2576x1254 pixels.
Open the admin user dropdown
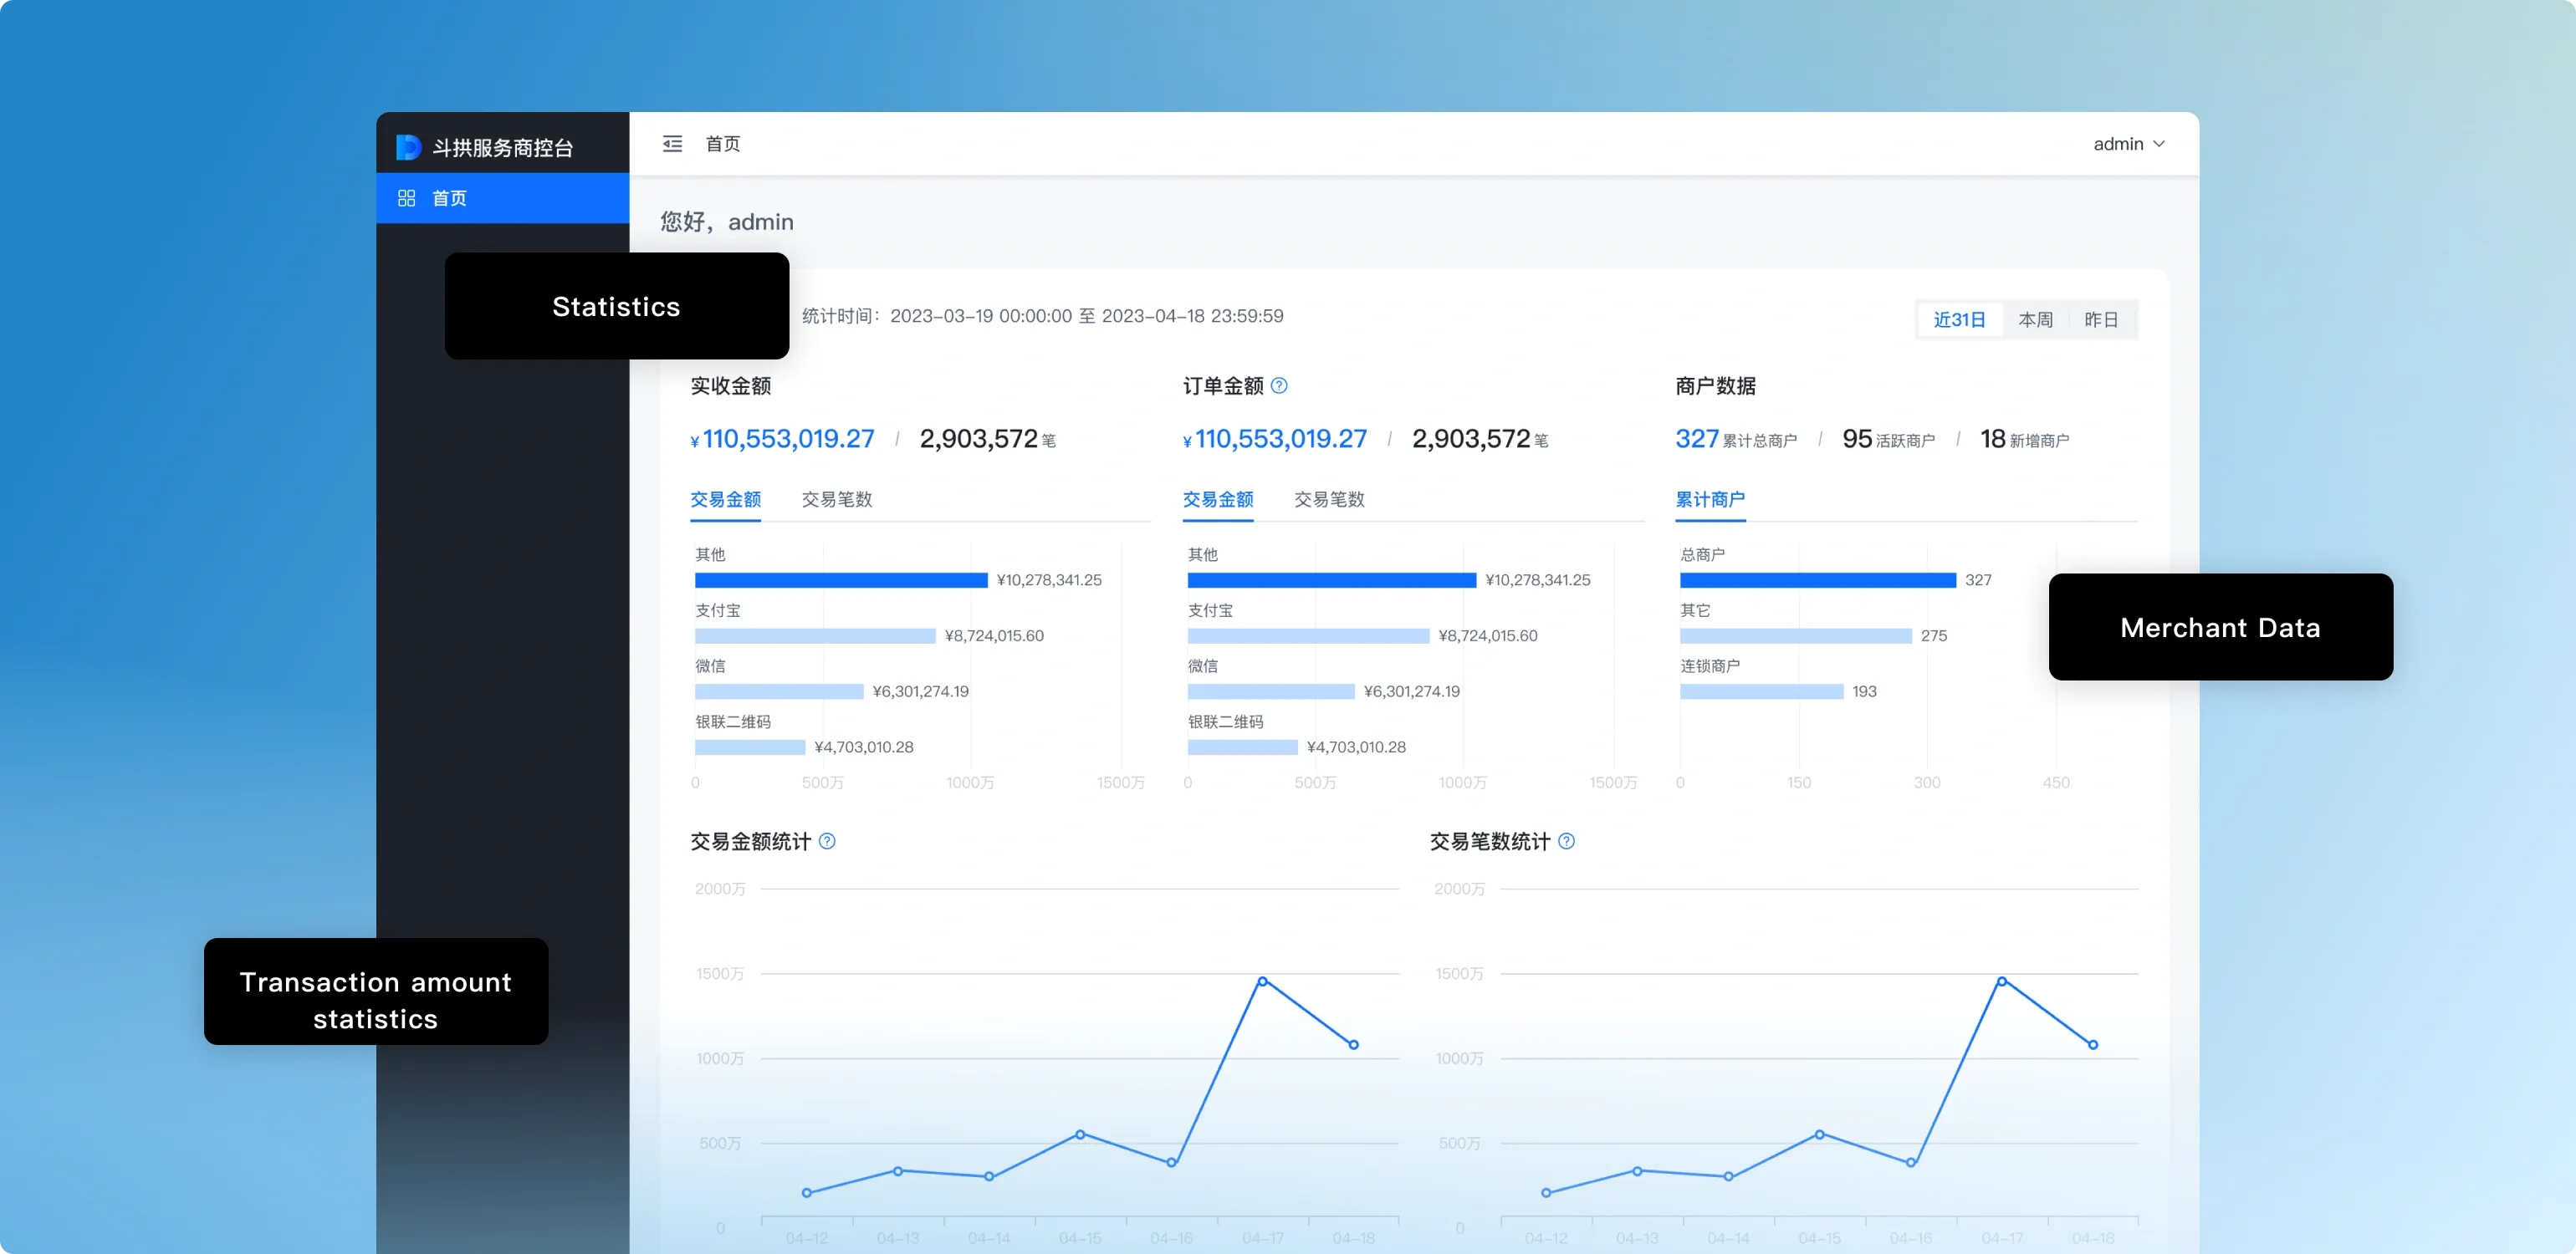2118,144
